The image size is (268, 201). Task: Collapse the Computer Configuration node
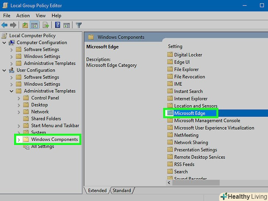click(x=4, y=43)
